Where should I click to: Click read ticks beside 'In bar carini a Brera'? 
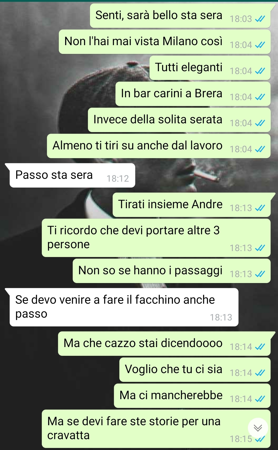(x=260, y=97)
